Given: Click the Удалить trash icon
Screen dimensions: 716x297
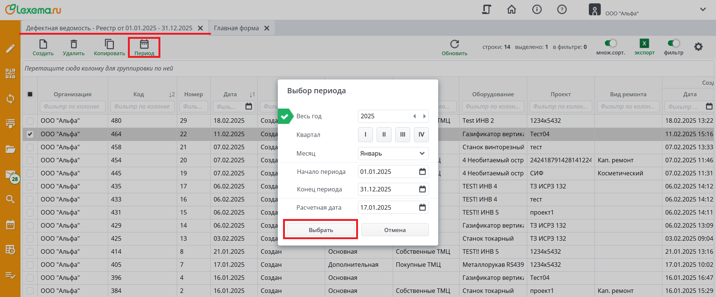Looking at the screenshot, I should [x=73, y=44].
